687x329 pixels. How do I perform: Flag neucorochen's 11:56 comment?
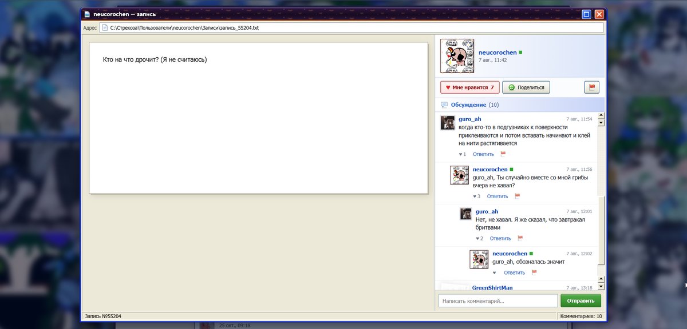[x=518, y=196]
